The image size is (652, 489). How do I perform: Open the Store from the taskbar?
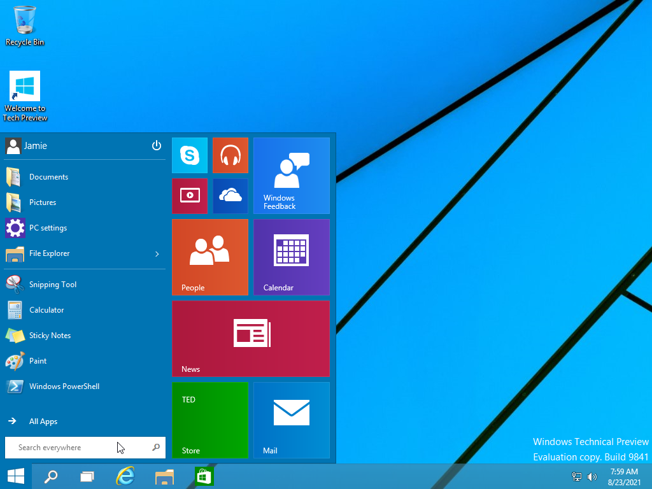204,476
